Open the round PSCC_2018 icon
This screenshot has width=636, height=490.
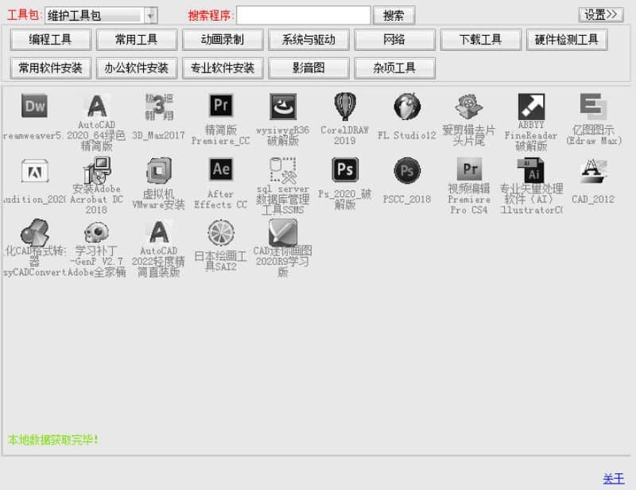tap(407, 170)
